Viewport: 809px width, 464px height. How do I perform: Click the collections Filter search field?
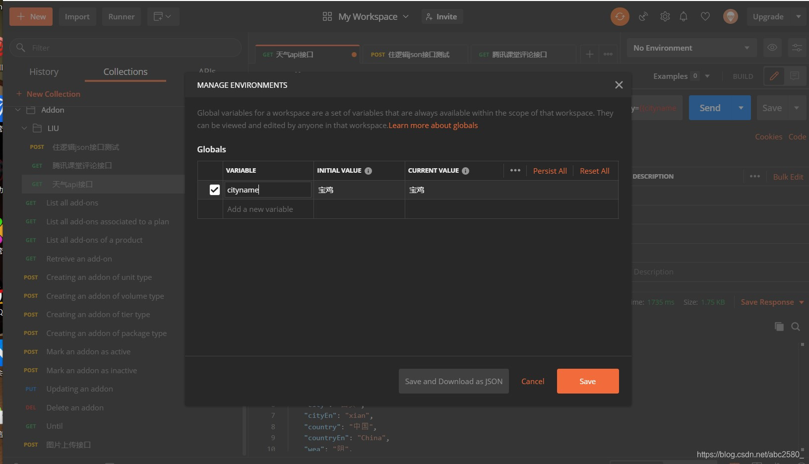pyautogui.click(x=125, y=48)
